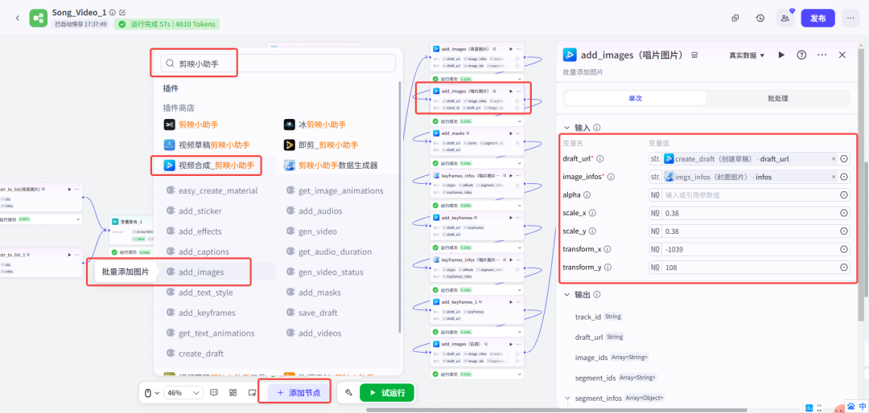Open the 46% zoom level dropdown

pyautogui.click(x=184, y=393)
